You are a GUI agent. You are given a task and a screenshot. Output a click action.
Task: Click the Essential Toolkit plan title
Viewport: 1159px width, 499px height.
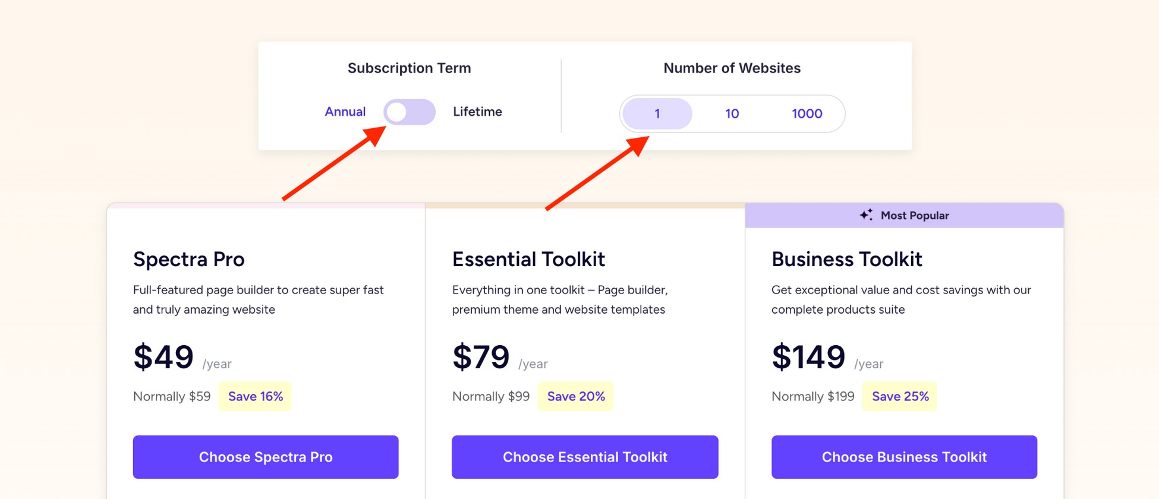[x=528, y=259]
